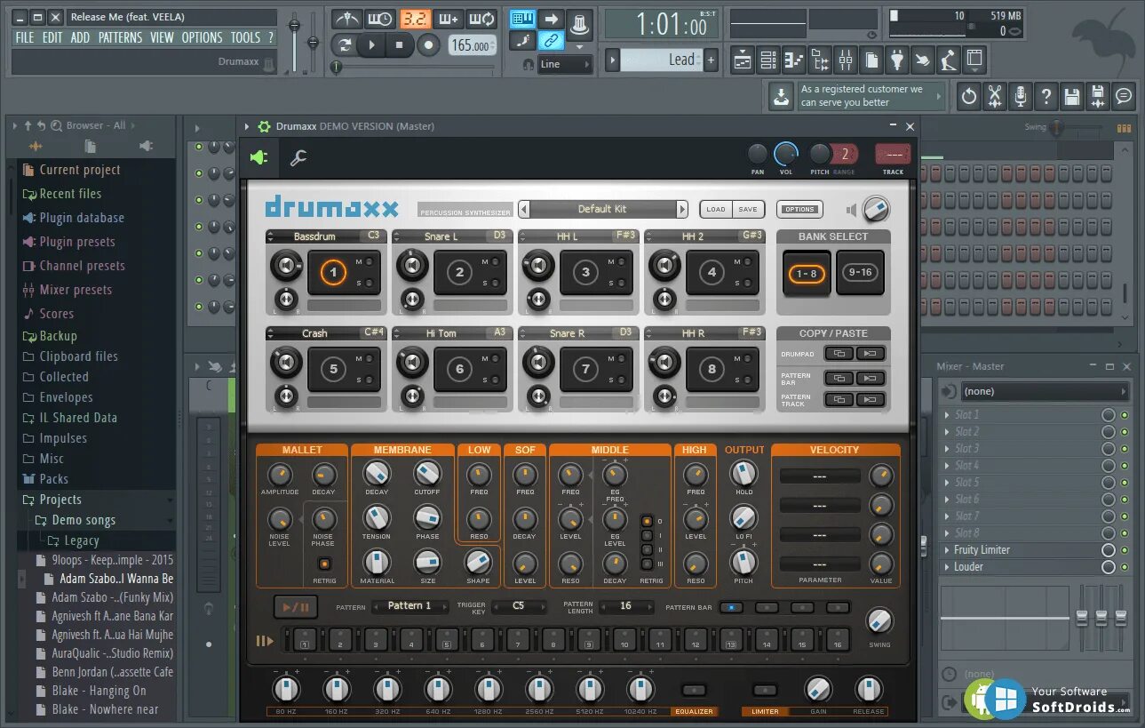Open the ADD menu
1145x728 pixels.
(80, 37)
